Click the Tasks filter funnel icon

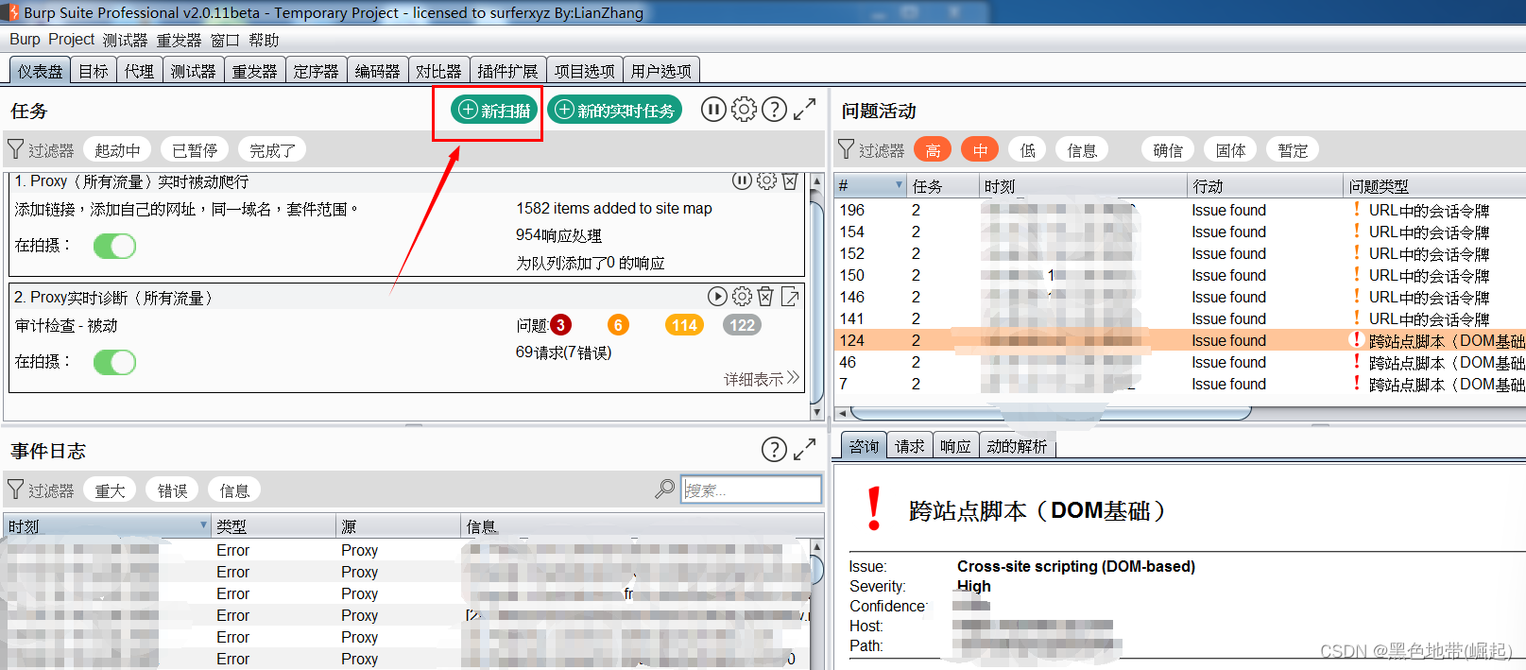point(16,149)
